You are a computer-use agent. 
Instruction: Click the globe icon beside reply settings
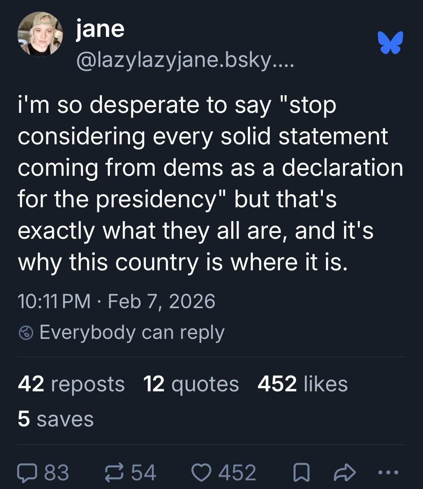click(26, 333)
